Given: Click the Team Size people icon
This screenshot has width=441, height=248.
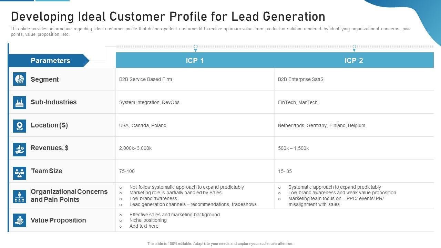Looking at the screenshot, I should [x=20, y=173].
